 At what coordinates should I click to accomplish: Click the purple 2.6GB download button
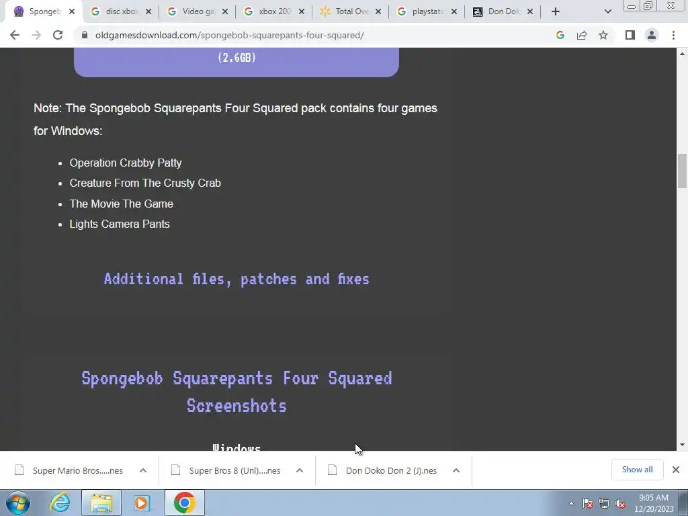pyautogui.click(x=236, y=62)
